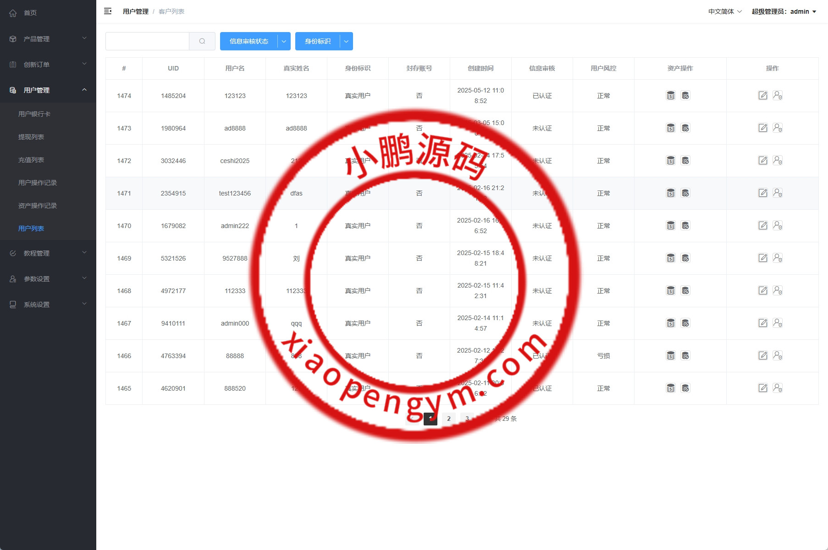Click the search magnifier icon button
This screenshot has width=828, height=550.
[x=202, y=41]
